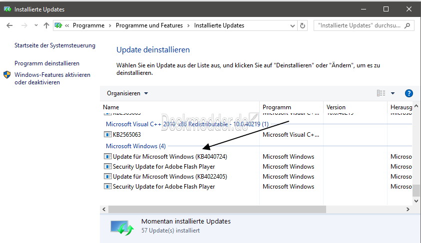Change view with the view icon

point(381,93)
